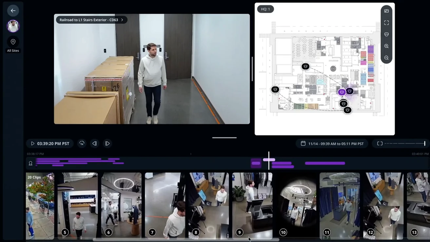
Task: Open clip thumbnail number 9
Action: 252,206
